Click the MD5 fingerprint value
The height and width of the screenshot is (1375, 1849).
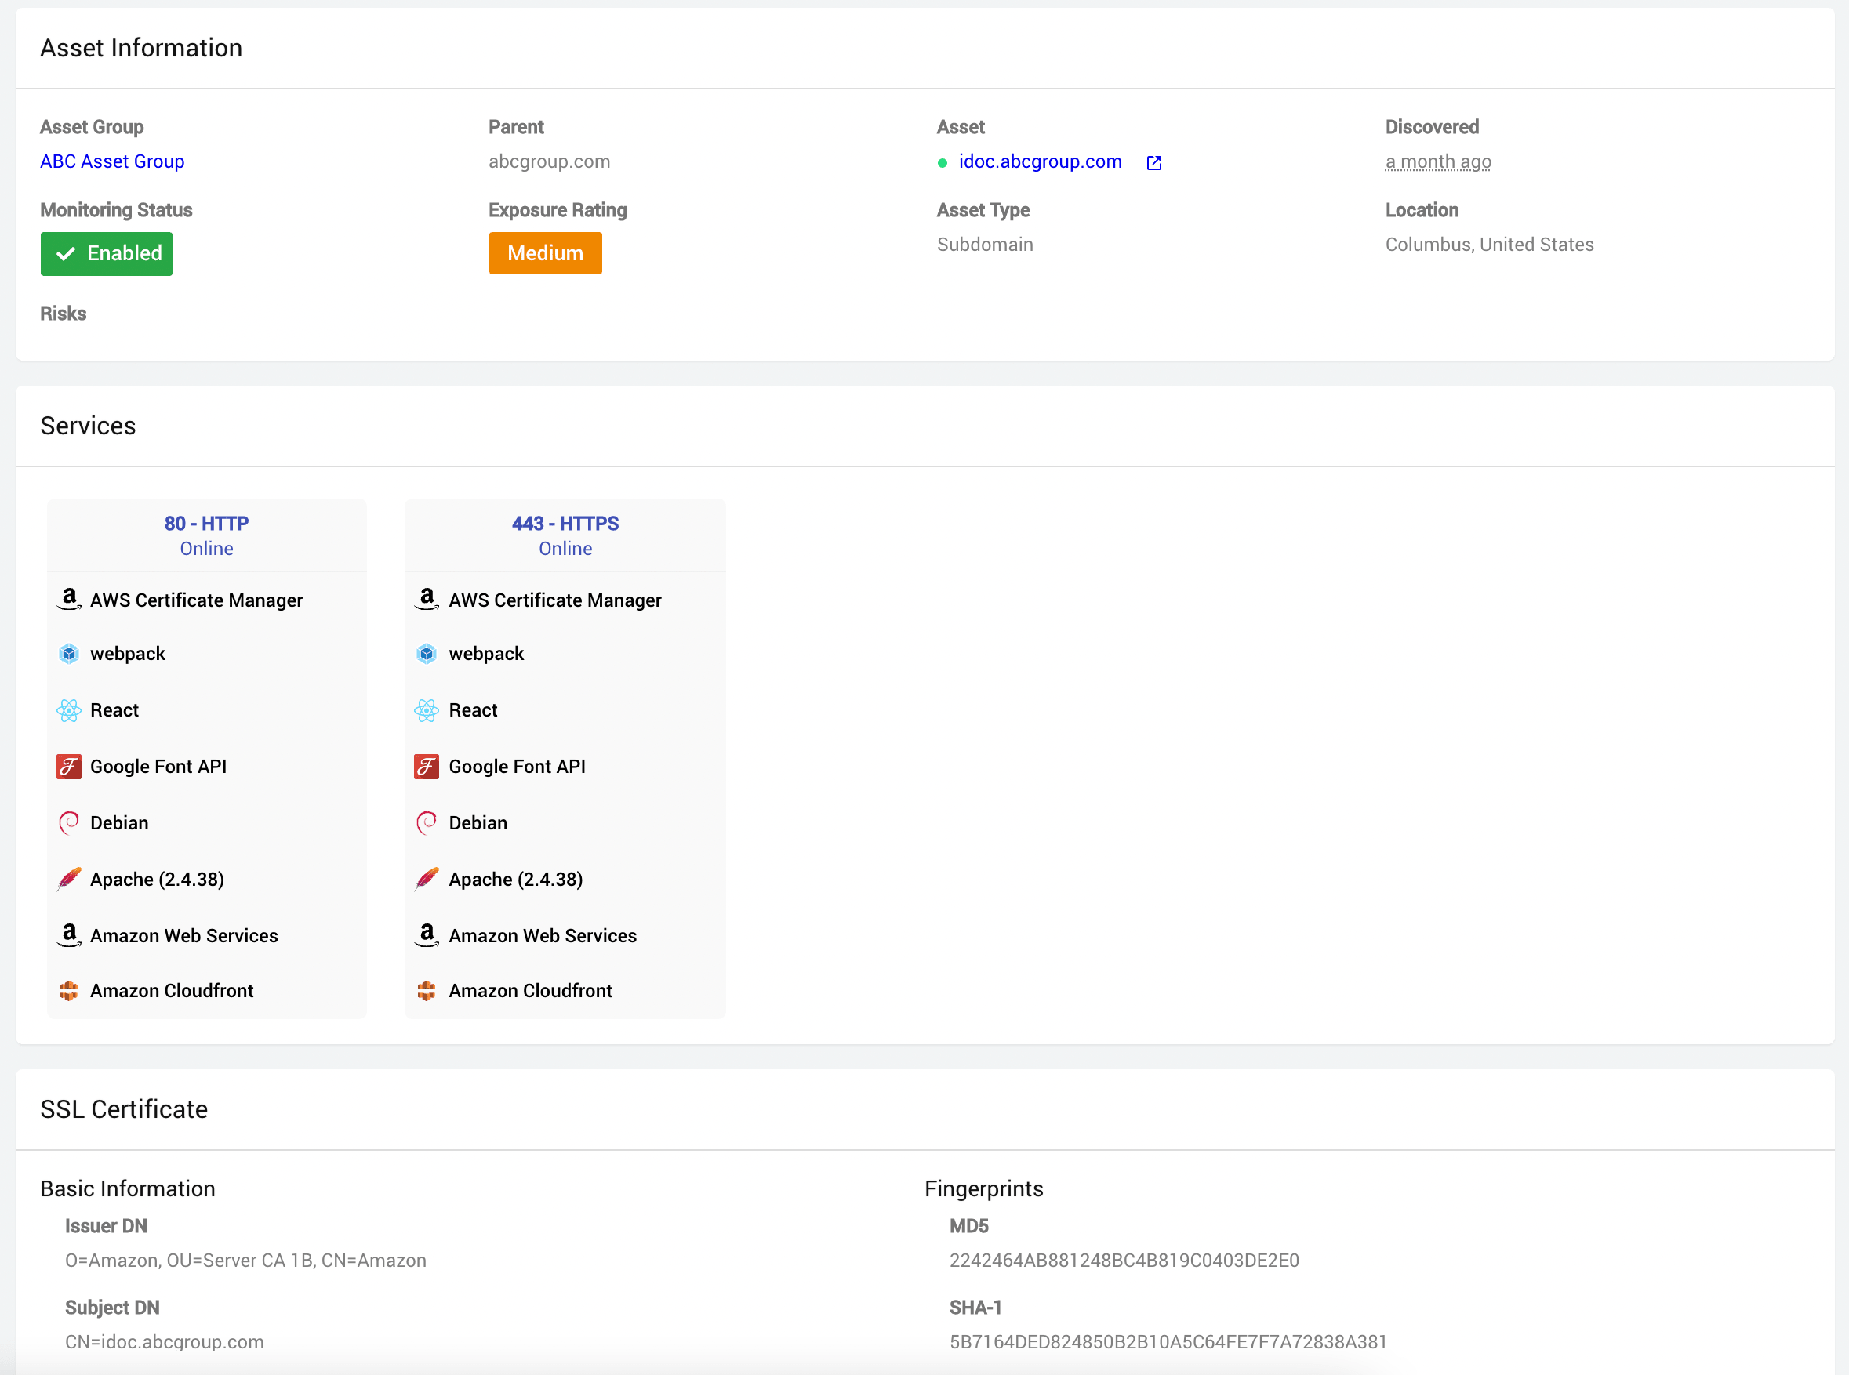click(1124, 1260)
